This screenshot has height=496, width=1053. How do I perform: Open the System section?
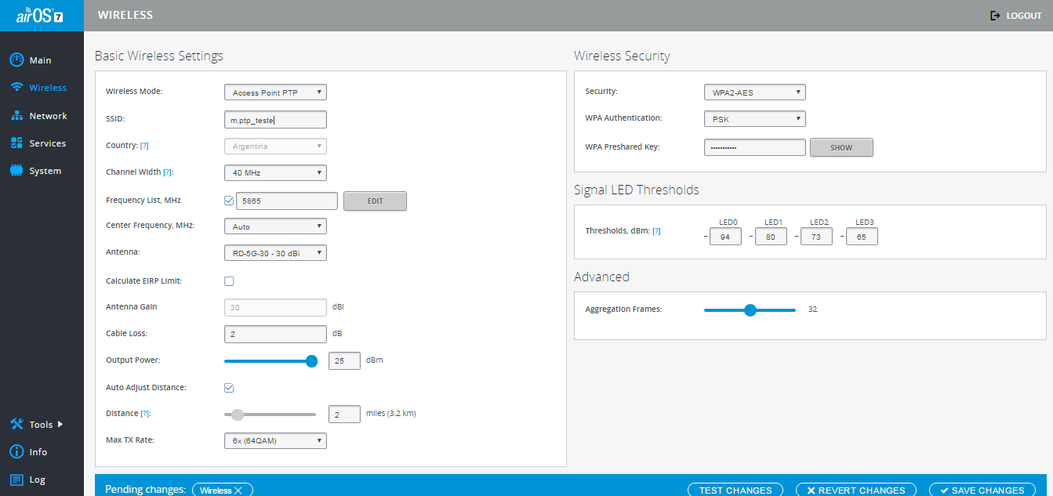tap(45, 171)
